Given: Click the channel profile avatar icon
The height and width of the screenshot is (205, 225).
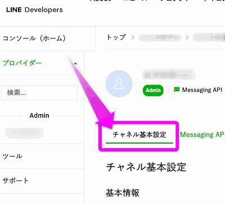Looking at the screenshot, I should 119,84.
